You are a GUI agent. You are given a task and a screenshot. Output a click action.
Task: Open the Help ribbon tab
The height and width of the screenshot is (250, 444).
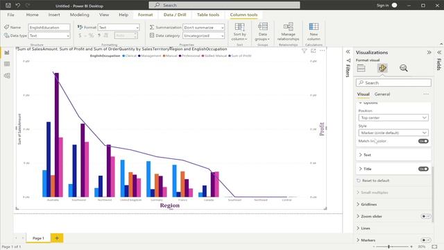pos(123,15)
